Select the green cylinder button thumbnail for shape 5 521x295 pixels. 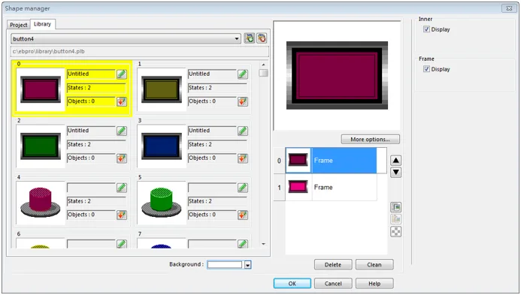pyautogui.click(x=162, y=203)
